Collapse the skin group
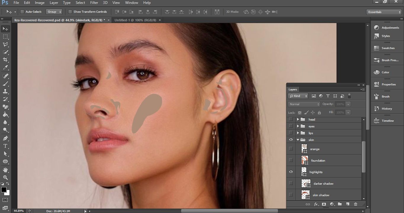The image size is (404, 213). (x=298, y=140)
